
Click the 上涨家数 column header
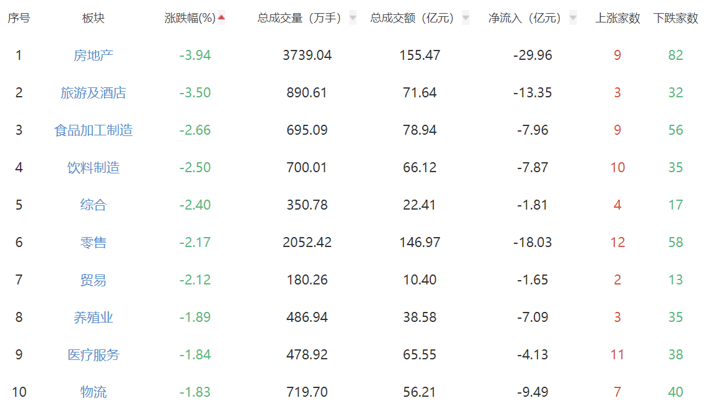tap(617, 18)
